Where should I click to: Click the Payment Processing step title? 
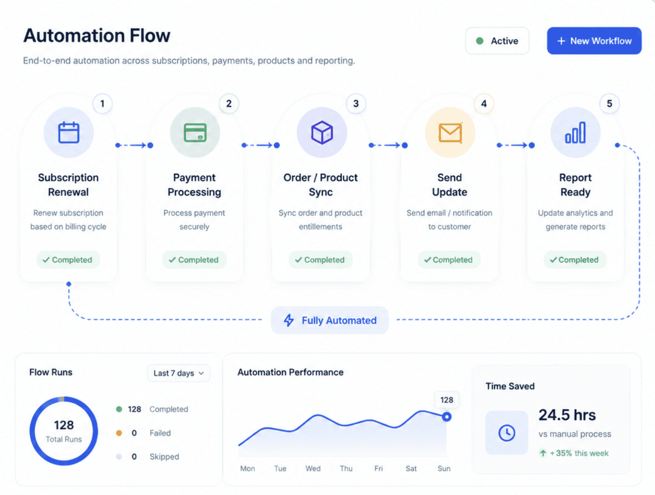pos(194,185)
